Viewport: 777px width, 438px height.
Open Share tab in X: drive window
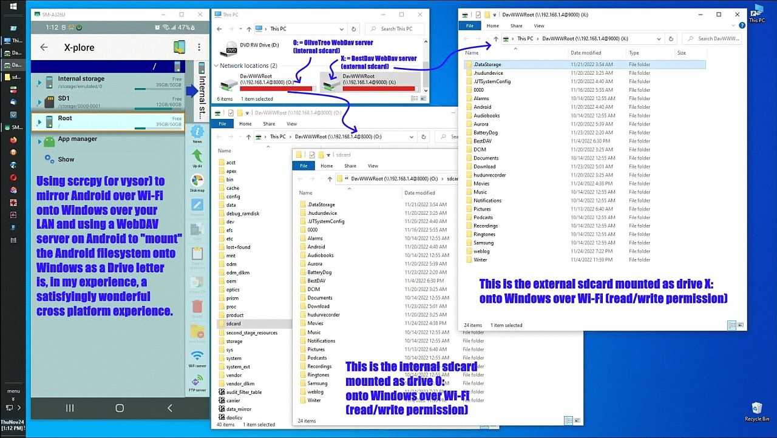point(516,25)
